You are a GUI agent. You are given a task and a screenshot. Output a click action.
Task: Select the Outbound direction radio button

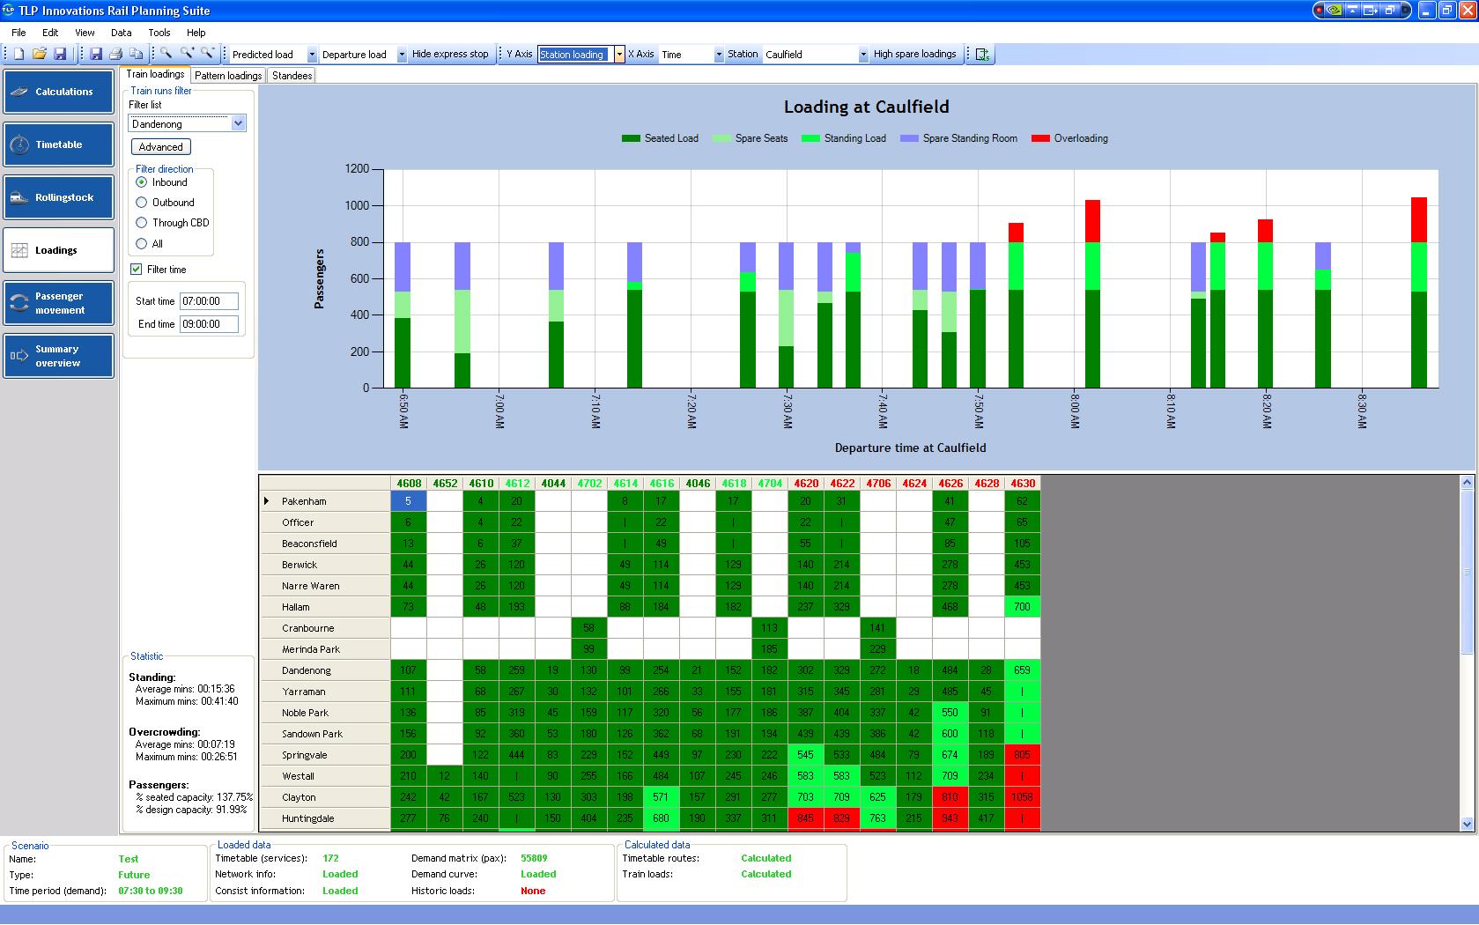(141, 203)
